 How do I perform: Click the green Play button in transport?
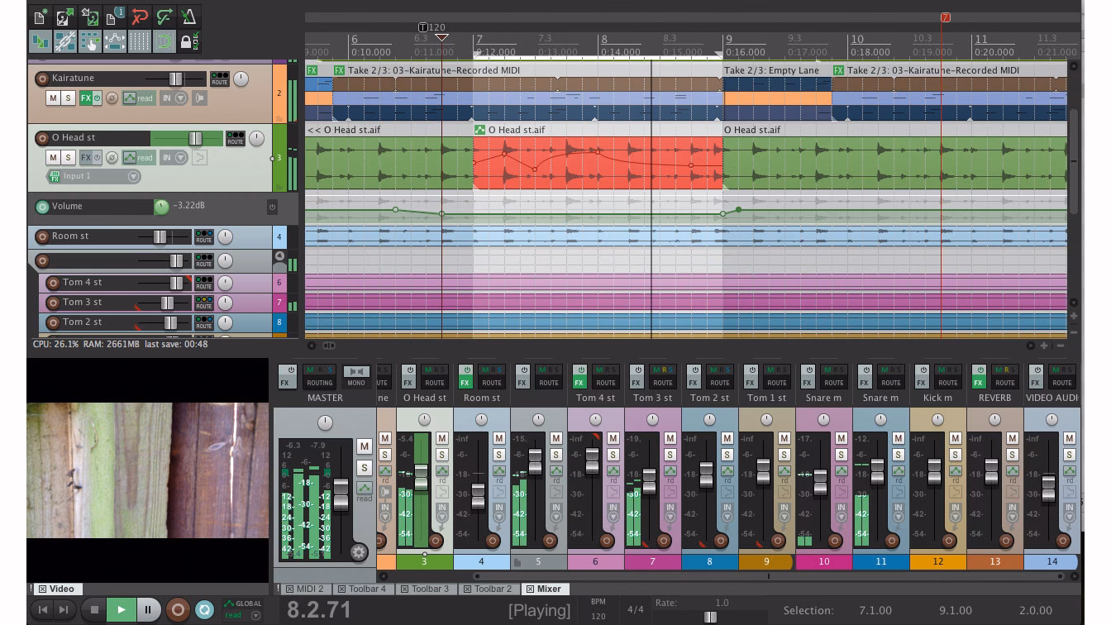pyautogui.click(x=121, y=610)
